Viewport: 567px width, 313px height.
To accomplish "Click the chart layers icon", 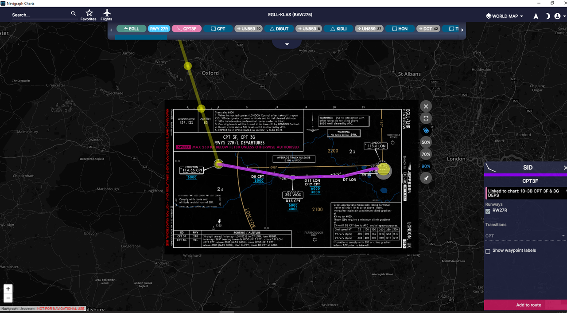I will 426,130.
